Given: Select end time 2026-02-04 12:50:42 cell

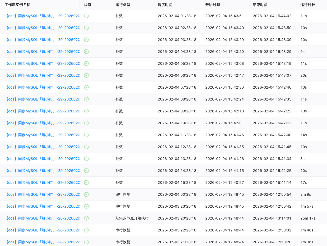Looking at the screenshot, I should point(272,206).
